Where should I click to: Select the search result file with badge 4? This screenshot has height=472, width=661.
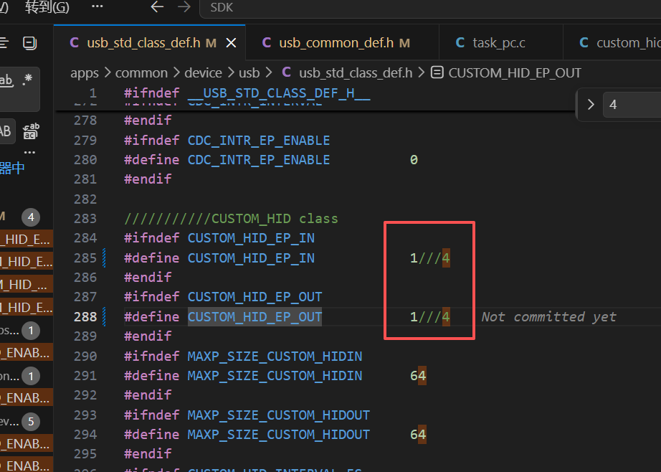pos(26,217)
